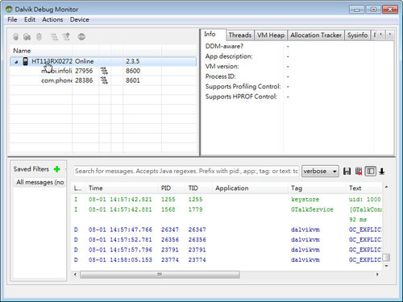Viewport: 403px width, 302px height.
Task: Select the dalvikvm log entry at 14:58:05.153
Action: (227, 260)
